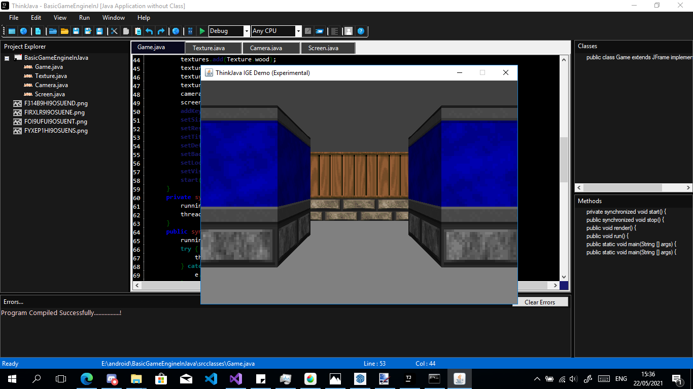Screen dimensions: 693x389
Task: Open the volume control in the system tray
Action: point(572,378)
